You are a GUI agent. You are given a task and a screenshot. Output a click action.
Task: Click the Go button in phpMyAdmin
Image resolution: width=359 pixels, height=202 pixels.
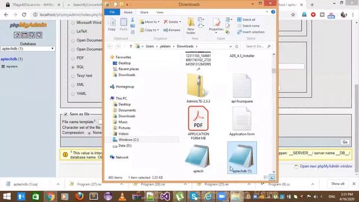tap(345, 142)
